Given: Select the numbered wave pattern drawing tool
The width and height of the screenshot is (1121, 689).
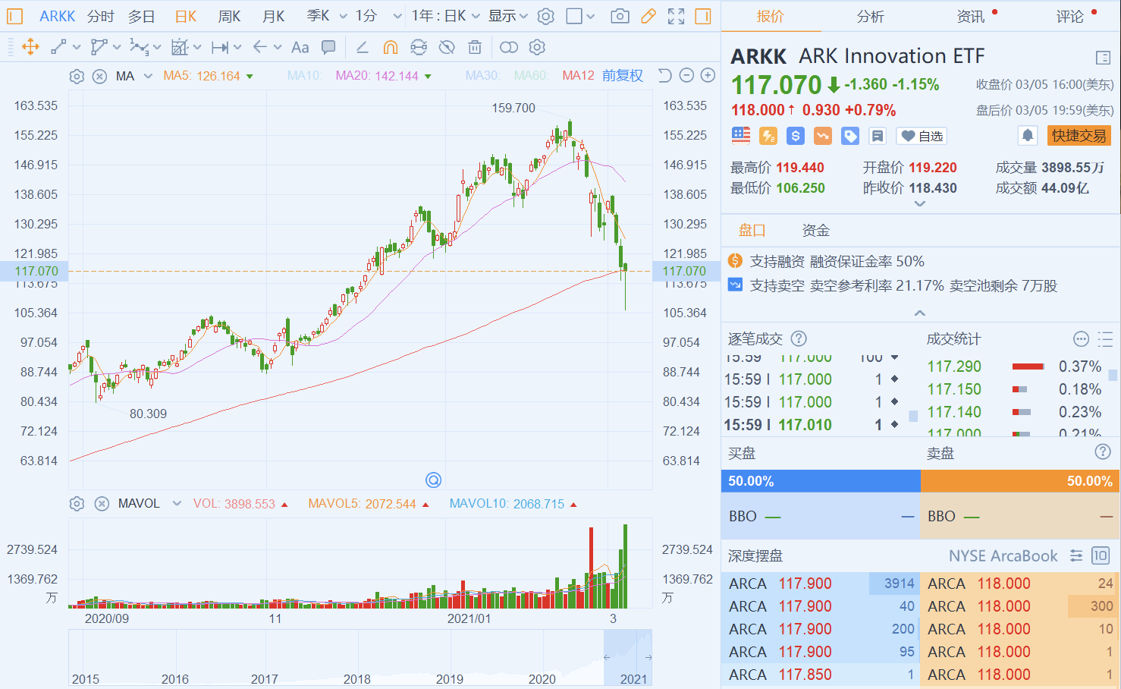Looking at the screenshot, I should point(139,47).
